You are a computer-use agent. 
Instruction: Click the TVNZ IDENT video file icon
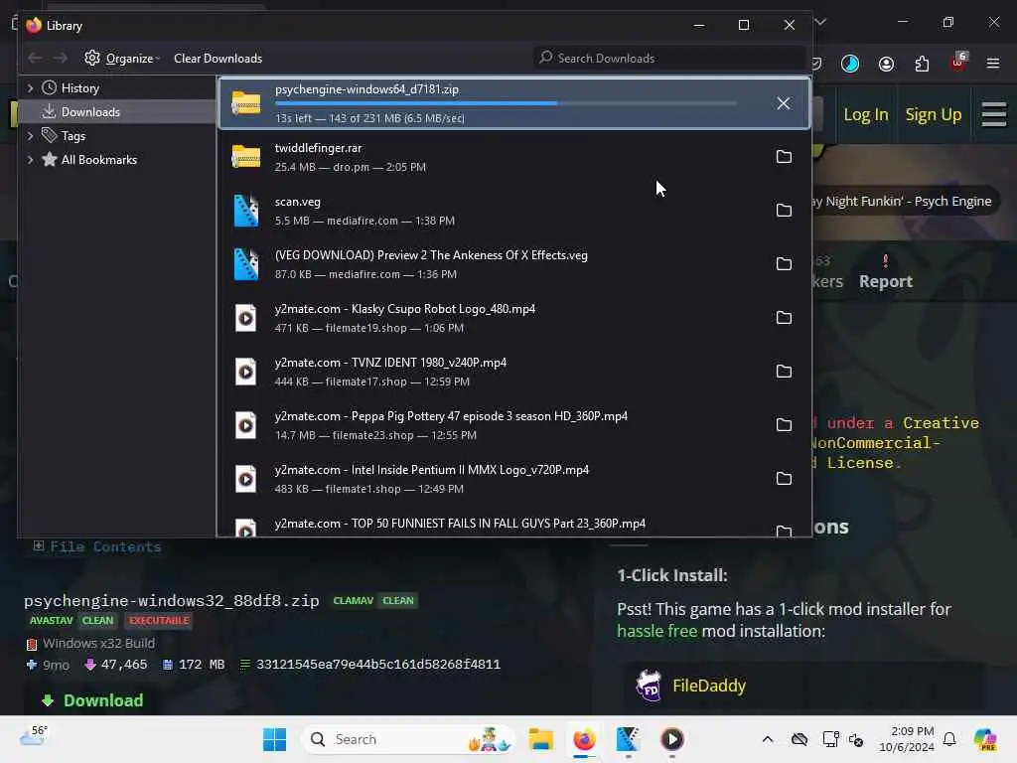click(x=246, y=372)
